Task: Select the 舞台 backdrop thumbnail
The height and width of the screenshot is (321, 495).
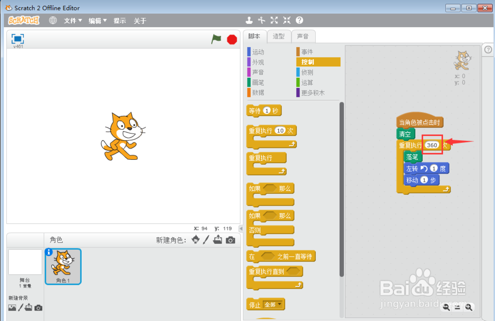Action: click(x=25, y=262)
